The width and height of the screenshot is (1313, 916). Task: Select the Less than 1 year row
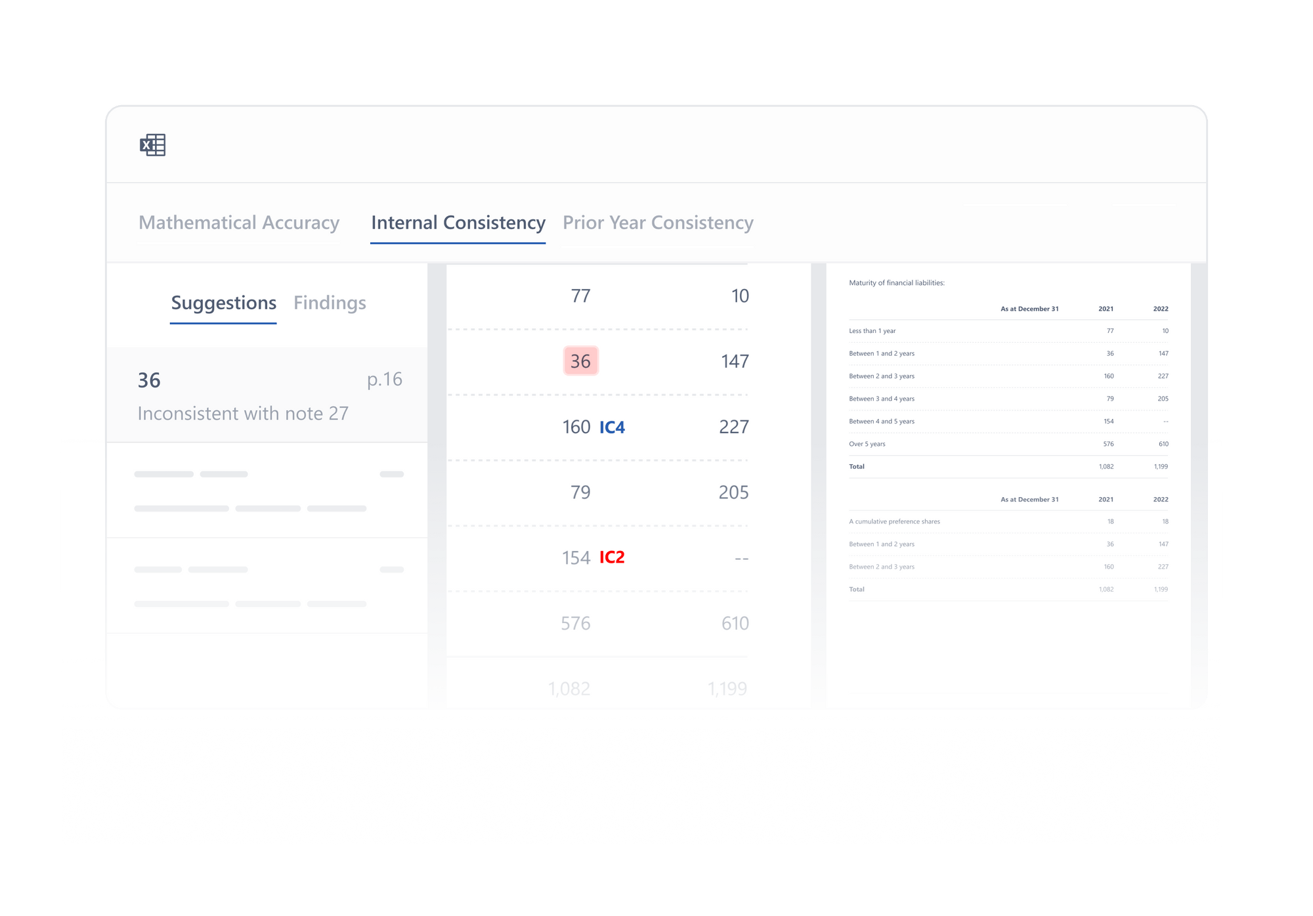point(872,331)
